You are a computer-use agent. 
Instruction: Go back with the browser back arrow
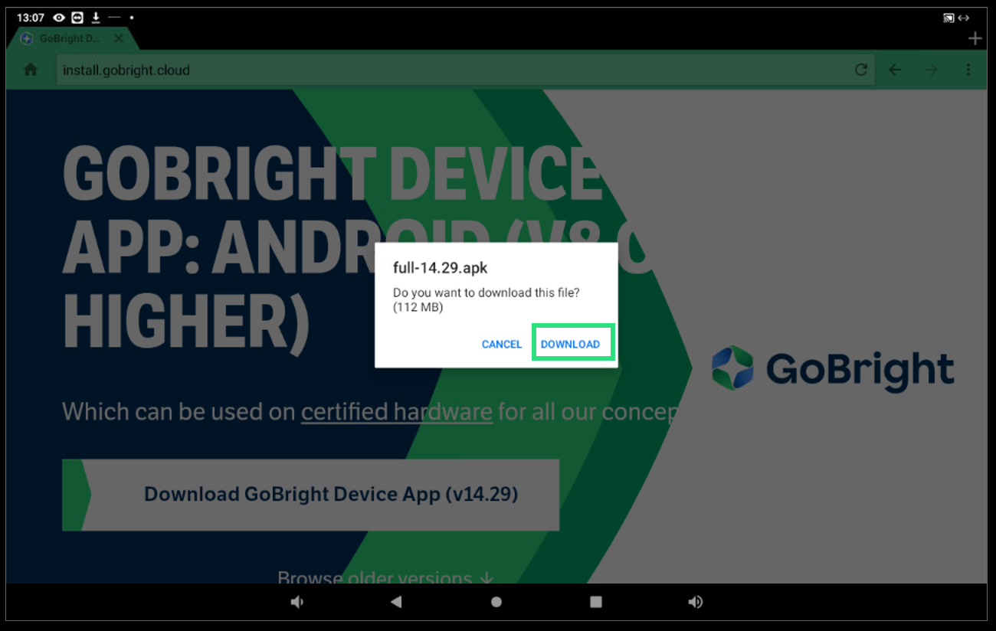tap(895, 70)
